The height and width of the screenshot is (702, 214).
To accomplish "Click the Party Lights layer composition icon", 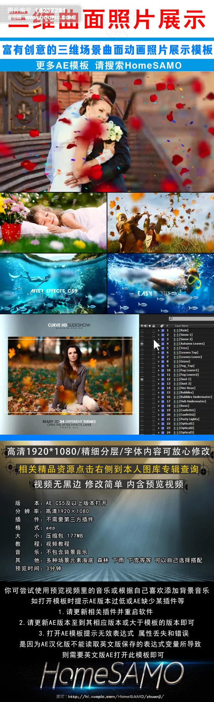I will [x=176, y=419].
